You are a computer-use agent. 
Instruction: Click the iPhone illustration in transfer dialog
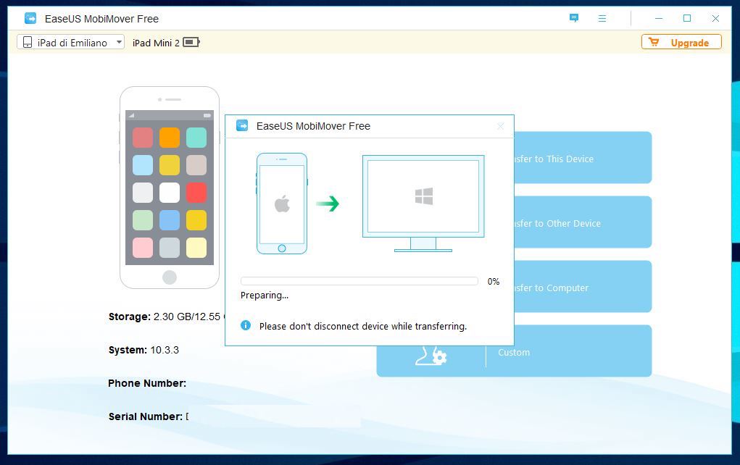(x=282, y=204)
